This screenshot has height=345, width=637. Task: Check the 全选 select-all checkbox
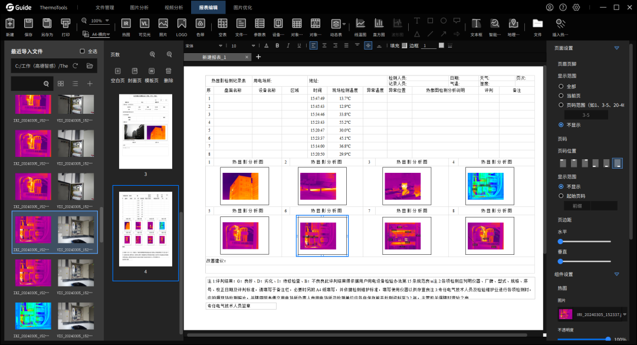pyautogui.click(x=83, y=51)
